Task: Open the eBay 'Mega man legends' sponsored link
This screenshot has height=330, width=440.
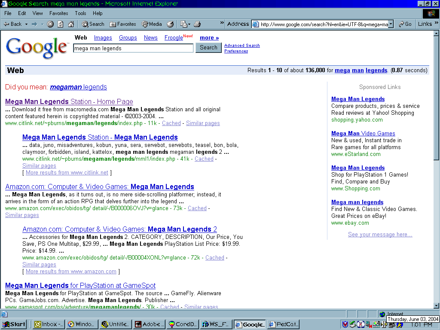Action: (x=357, y=202)
